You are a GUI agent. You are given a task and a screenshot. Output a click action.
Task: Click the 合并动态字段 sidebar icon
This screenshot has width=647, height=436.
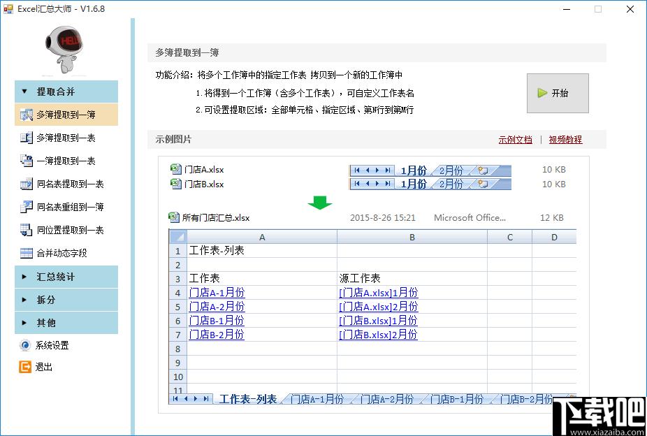coord(27,253)
